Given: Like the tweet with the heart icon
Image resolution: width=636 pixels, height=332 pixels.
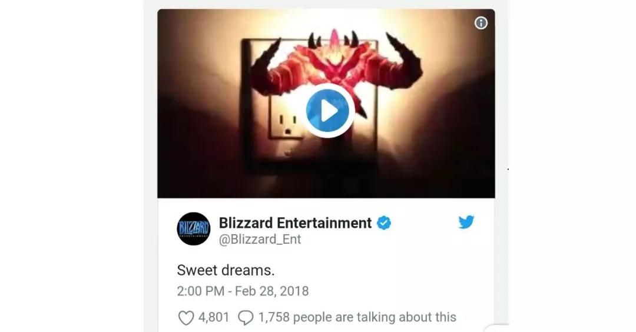Looking at the screenshot, I should tap(185, 317).
